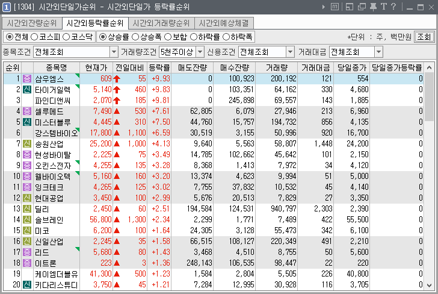
Task: Click the window number 1 icon in title bar
Action: [x=7, y=7]
